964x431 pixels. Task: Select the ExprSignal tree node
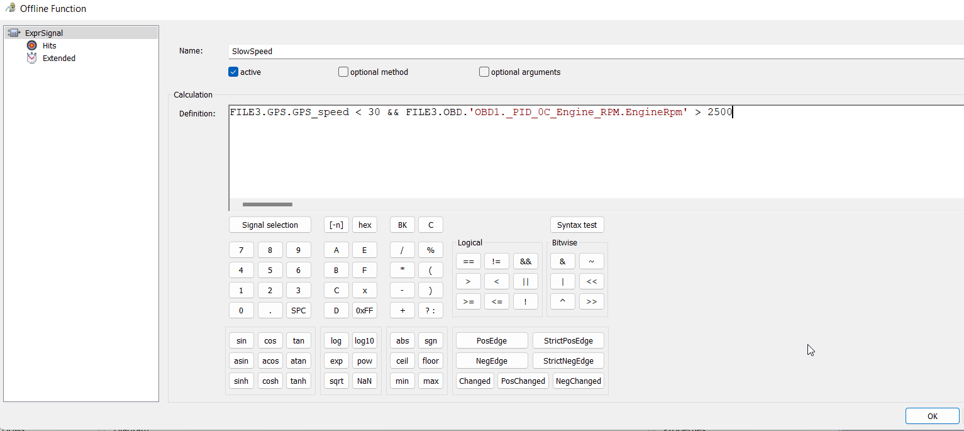[x=81, y=33]
